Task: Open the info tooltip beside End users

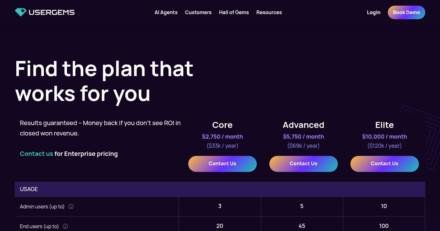Action: click(65, 226)
